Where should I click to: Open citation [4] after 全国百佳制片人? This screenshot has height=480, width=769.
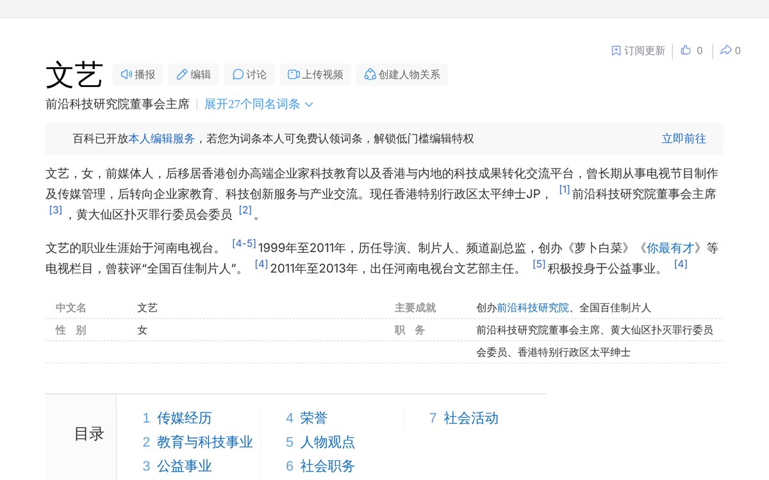coord(261,264)
